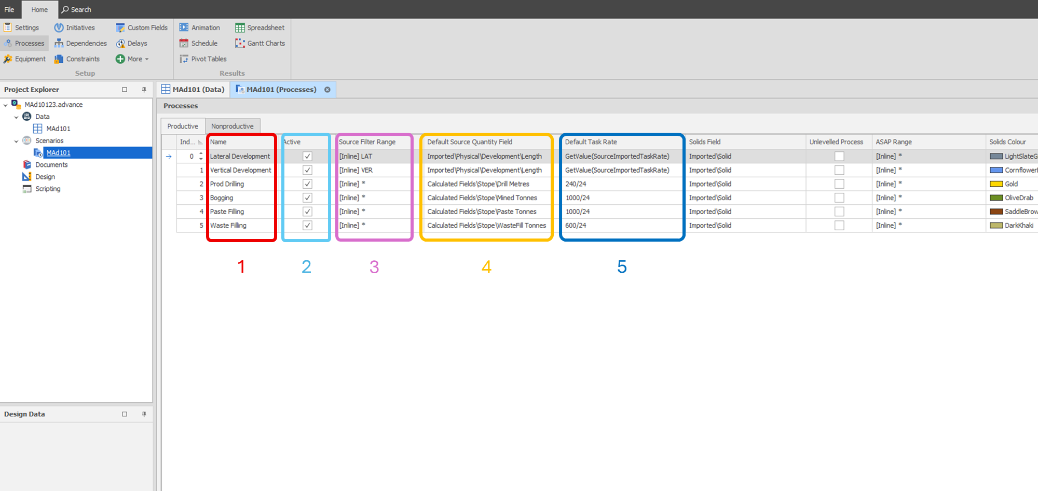The height and width of the screenshot is (491, 1038).
Task: Uncheck Active for Lateral Development
Action: [x=307, y=156]
